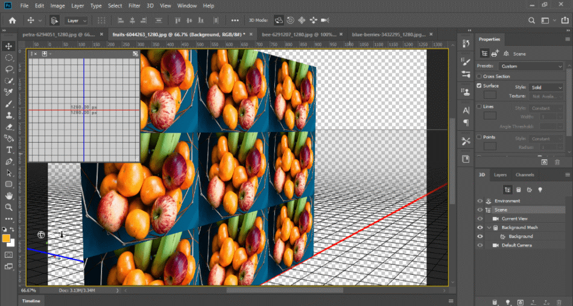Go to the Home screen
This screenshot has height=306, width=573.
[x=13, y=20]
